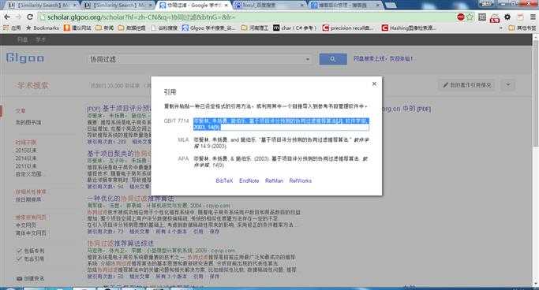The height and width of the screenshot is (290, 539).
Task: Expand the bookmarks bar overflow chevron
Action: (x=501, y=28)
